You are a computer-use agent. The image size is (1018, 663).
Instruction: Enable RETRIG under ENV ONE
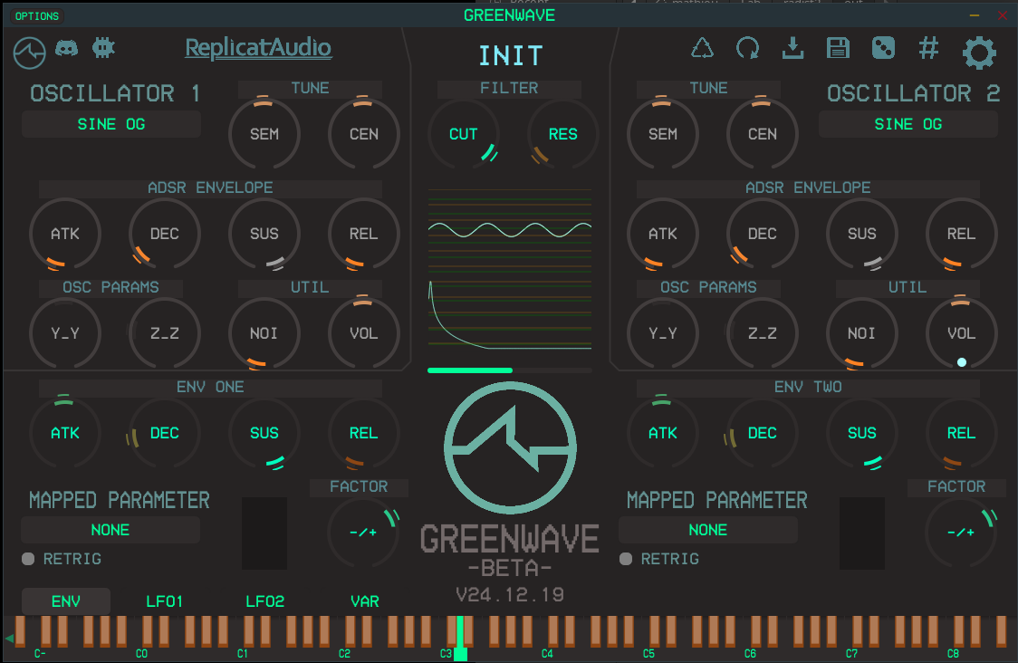click(x=27, y=559)
